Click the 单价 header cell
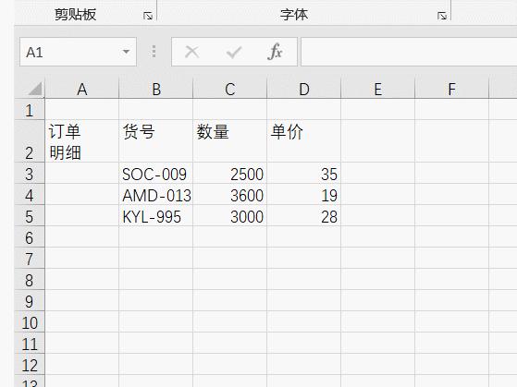This screenshot has height=387, width=517. (x=304, y=141)
